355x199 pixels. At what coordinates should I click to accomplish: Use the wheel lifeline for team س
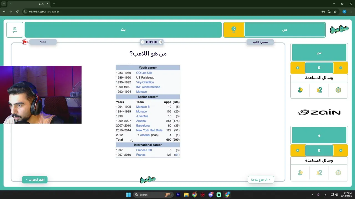[x=338, y=90]
